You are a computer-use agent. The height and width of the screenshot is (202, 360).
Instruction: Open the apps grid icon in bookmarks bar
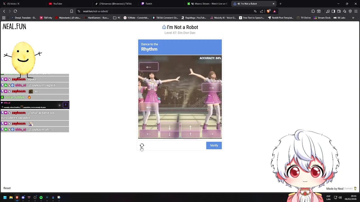click(4, 18)
